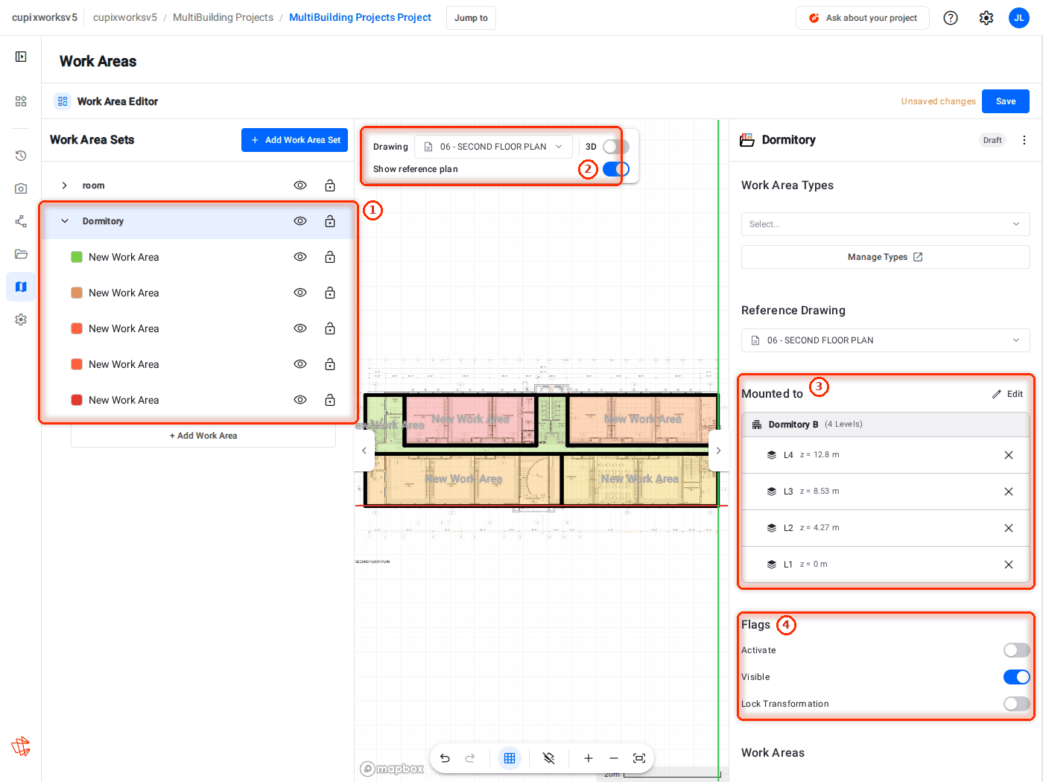Screen dimensions: 1043x782
Task: Click the MultiBuilding Projects breadcrumb
Action: (x=223, y=17)
